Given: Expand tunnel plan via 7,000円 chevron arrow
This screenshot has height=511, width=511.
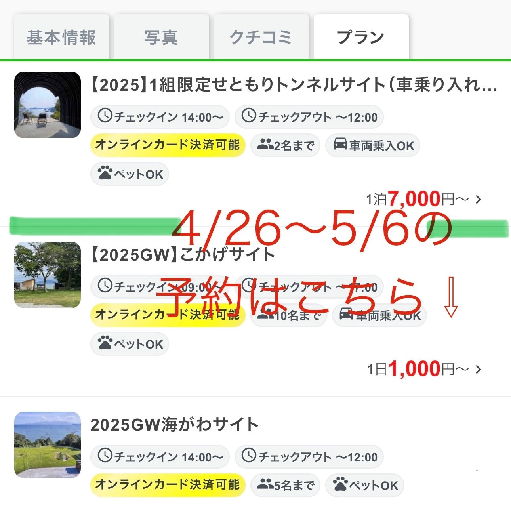Looking at the screenshot, I should coord(479,199).
